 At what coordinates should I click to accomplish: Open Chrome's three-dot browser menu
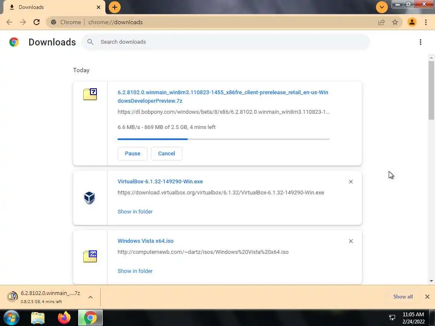point(426,22)
